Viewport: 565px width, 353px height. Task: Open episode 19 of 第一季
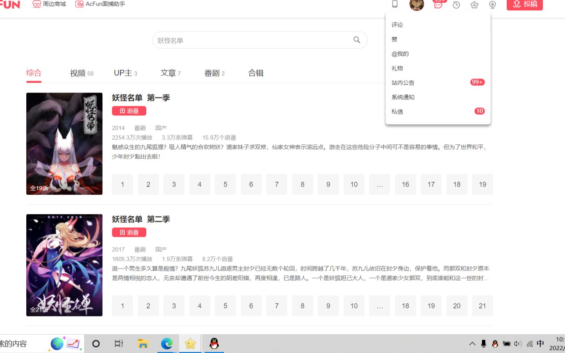click(x=482, y=184)
